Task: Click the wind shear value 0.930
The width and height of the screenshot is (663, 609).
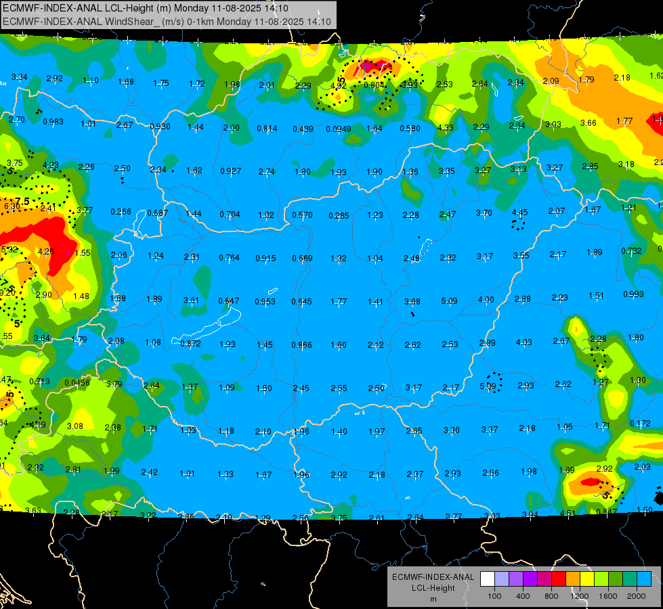Action: pos(161,127)
